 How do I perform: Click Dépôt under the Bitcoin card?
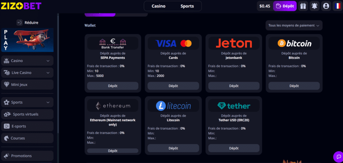[x=294, y=86]
